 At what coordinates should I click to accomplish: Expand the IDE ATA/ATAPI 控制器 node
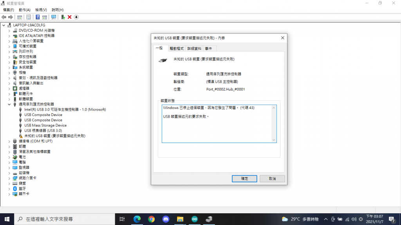pos(9,36)
